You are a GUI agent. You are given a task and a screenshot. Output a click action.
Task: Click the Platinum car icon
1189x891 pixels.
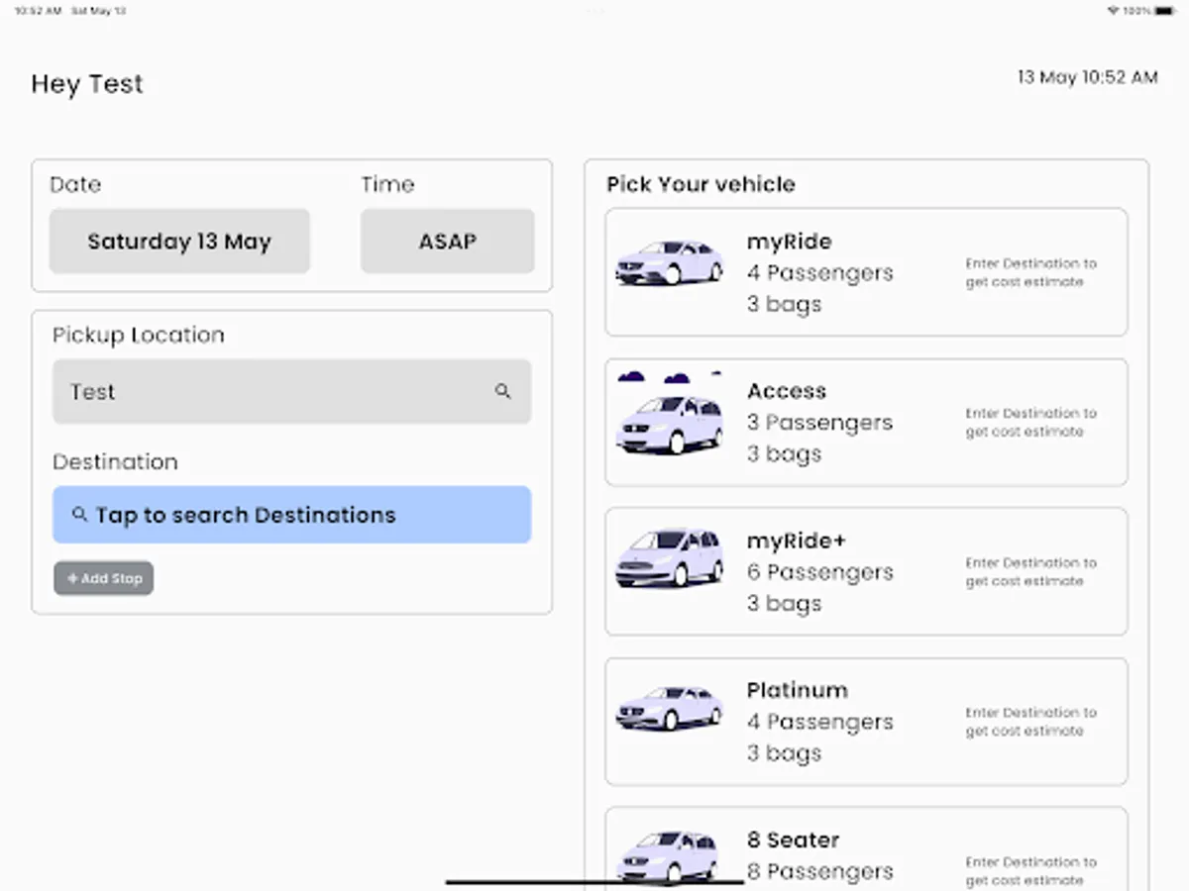tap(669, 707)
